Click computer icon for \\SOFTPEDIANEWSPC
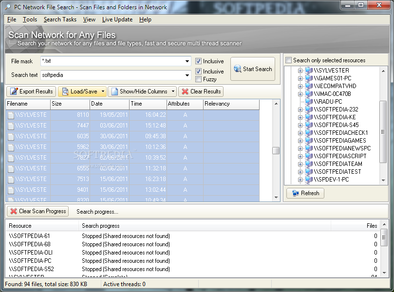 tap(309, 148)
